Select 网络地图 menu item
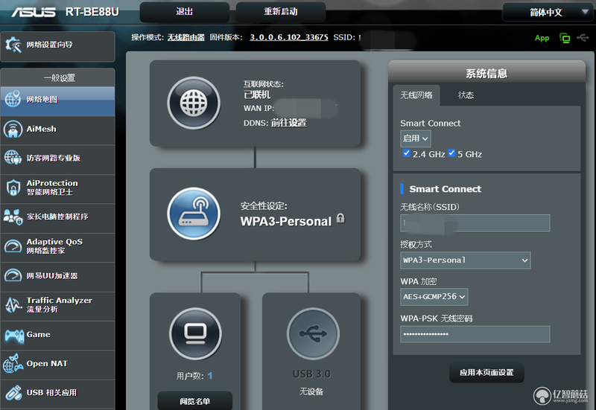This screenshot has height=410, width=596. coord(58,100)
